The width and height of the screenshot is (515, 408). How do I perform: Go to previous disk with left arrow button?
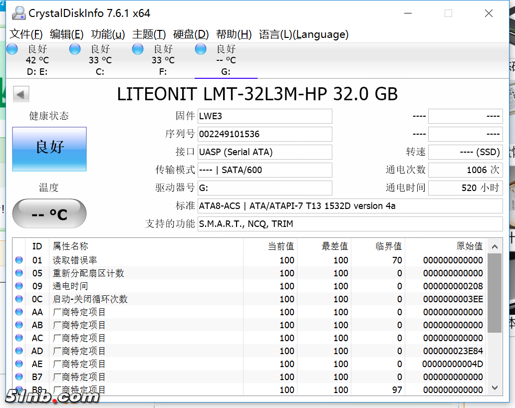(x=21, y=94)
